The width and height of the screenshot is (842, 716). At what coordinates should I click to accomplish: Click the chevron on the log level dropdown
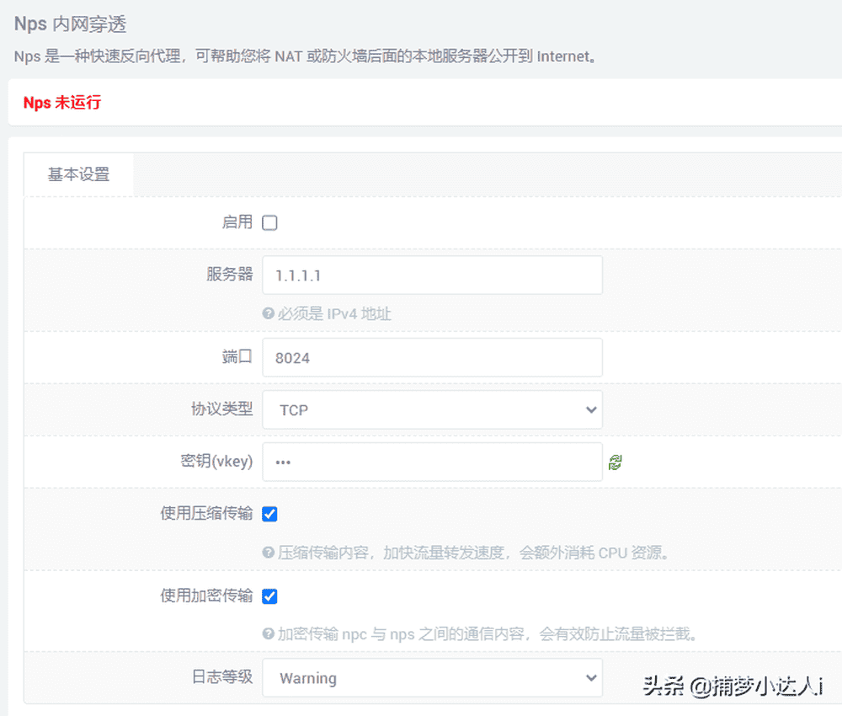pos(591,678)
